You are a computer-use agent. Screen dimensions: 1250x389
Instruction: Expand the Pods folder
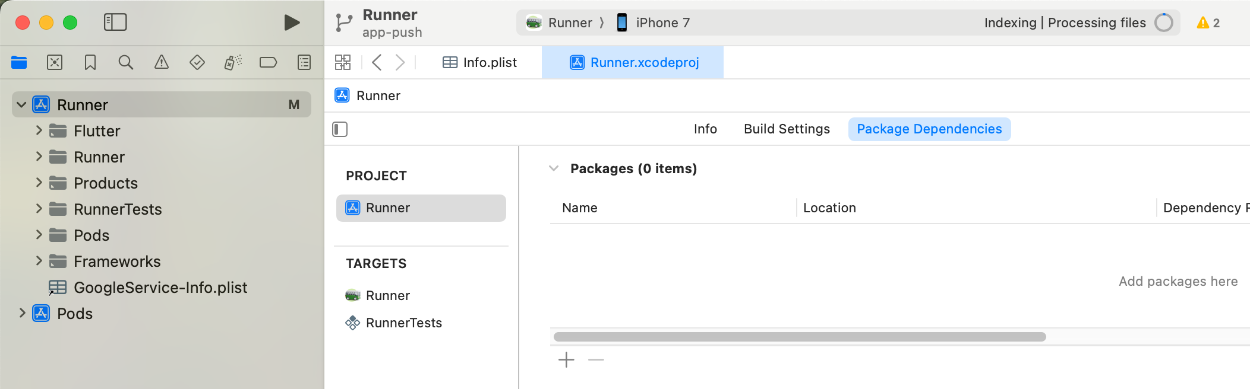(39, 235)
